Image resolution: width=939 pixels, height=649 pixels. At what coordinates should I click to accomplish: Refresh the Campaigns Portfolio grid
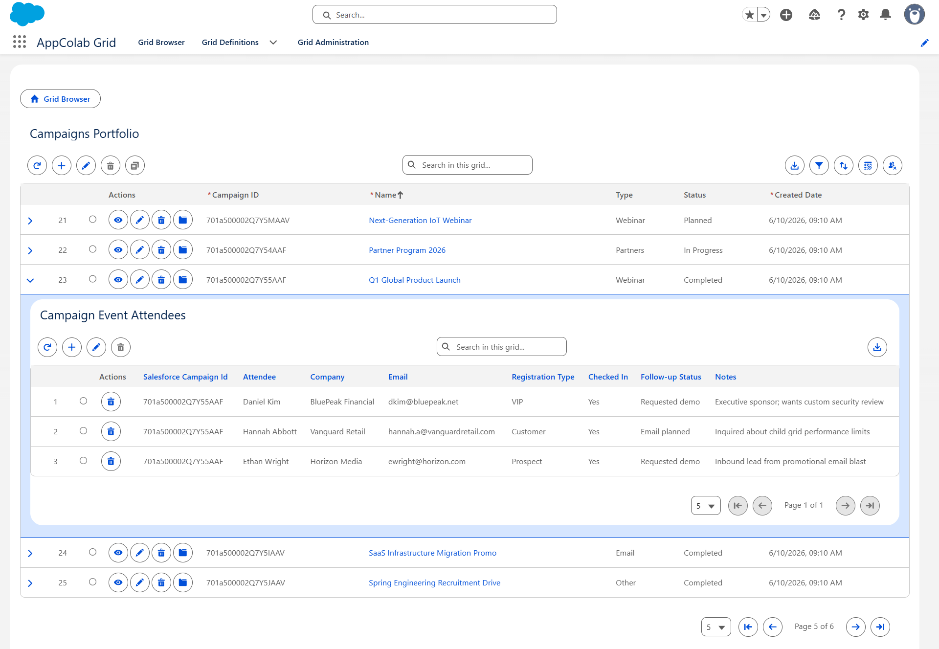point(37,165)
